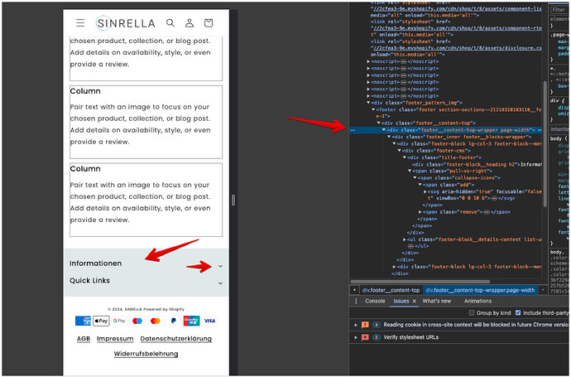Toggle the Group by kind checkbox
Viewport: 571px width, 377px height.
[472, 313]
